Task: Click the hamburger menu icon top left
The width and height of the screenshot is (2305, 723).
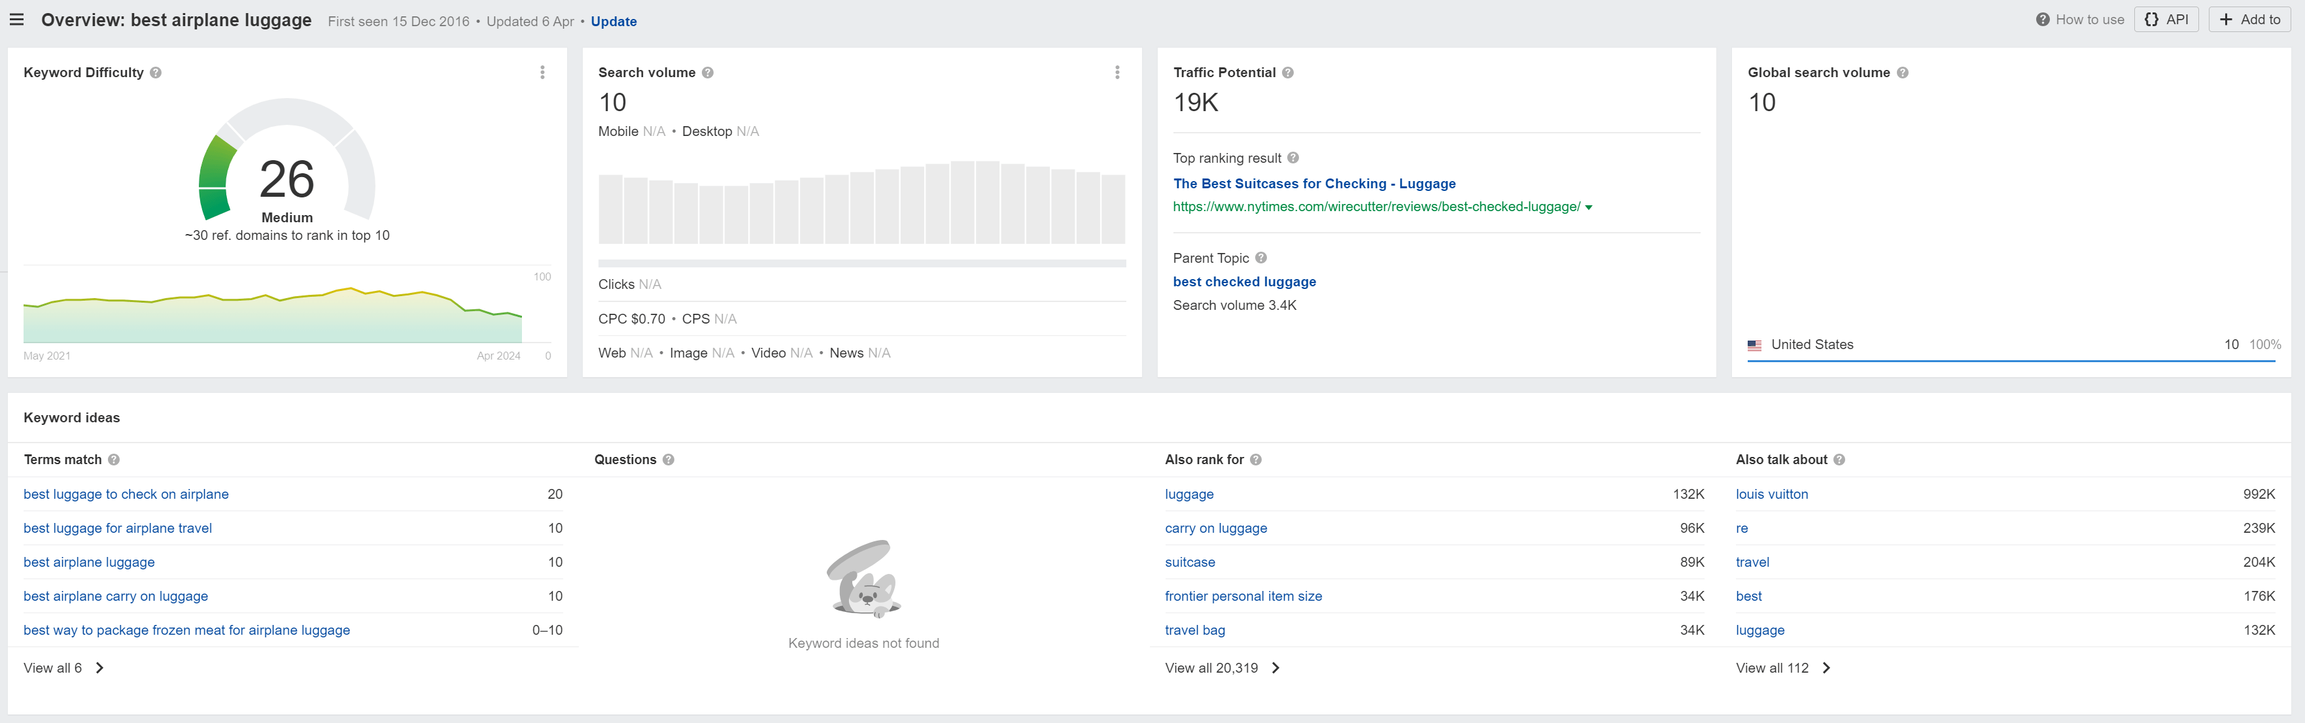Action: click(16, 19)
